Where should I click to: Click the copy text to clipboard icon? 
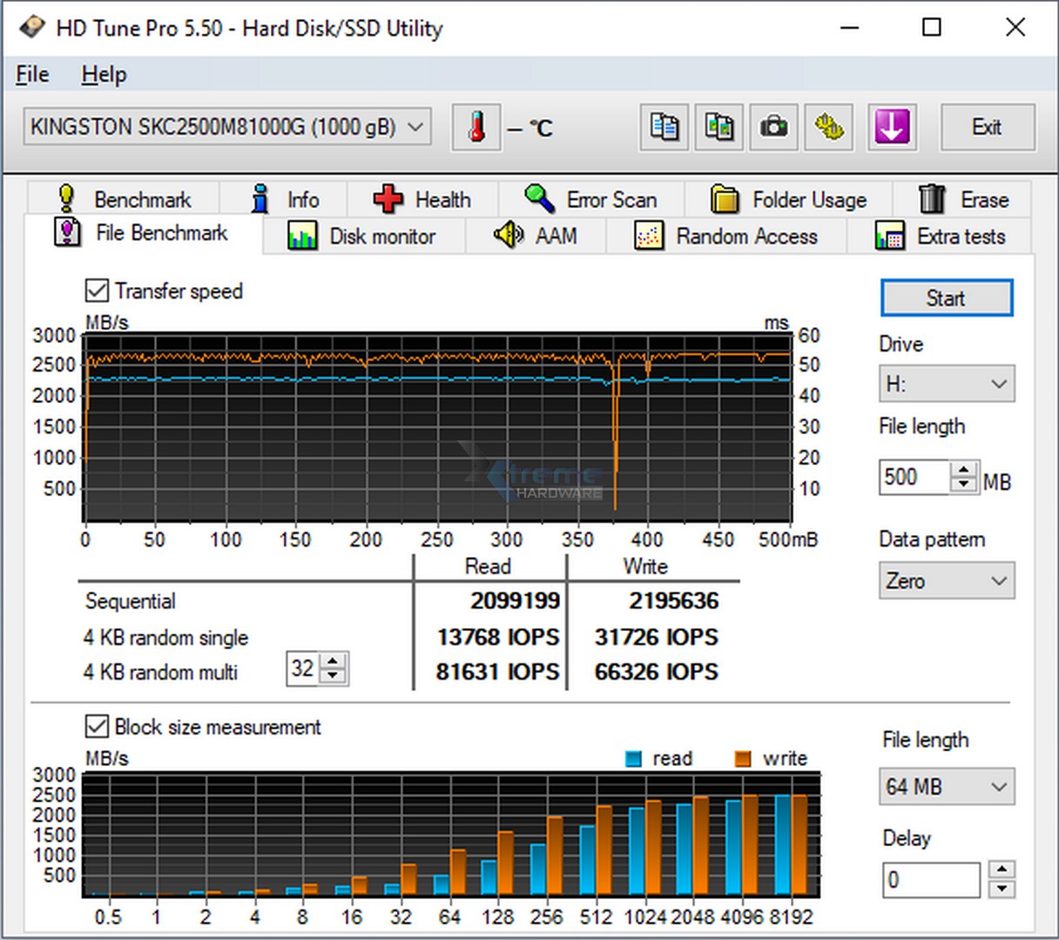664,127
